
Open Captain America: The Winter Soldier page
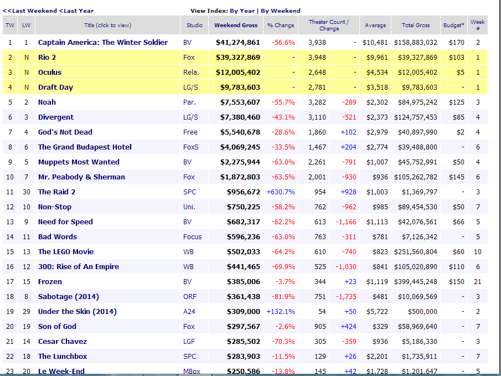point(103,43)
